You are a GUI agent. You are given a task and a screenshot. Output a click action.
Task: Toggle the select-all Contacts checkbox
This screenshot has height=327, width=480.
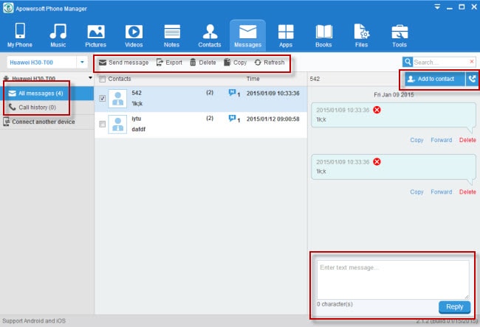pos(102,79)
